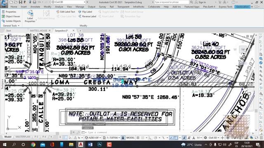This screenshot has height=148, width=264.
Task: Open the taskbar notification center icon
Action: pyautogui.click(x=258, y=144)
